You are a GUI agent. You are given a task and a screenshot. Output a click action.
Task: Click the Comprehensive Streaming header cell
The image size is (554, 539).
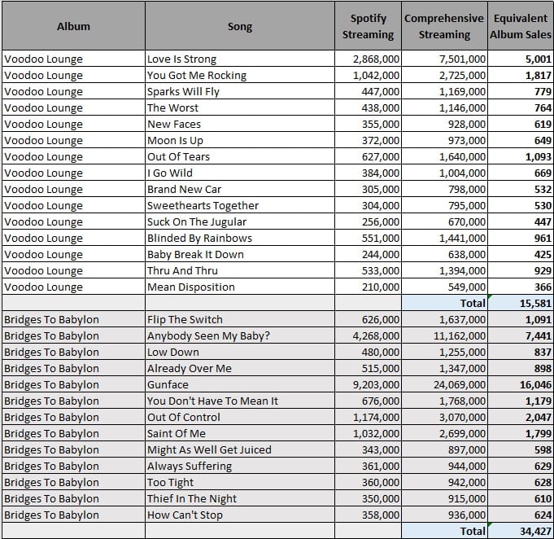coord(444,26)
